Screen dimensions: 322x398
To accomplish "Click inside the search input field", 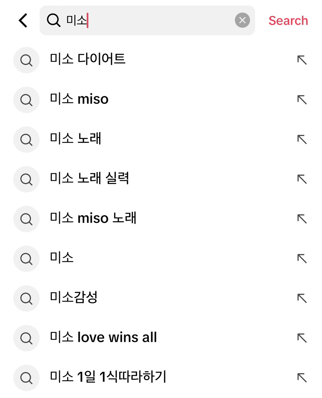I will [157, 20].
